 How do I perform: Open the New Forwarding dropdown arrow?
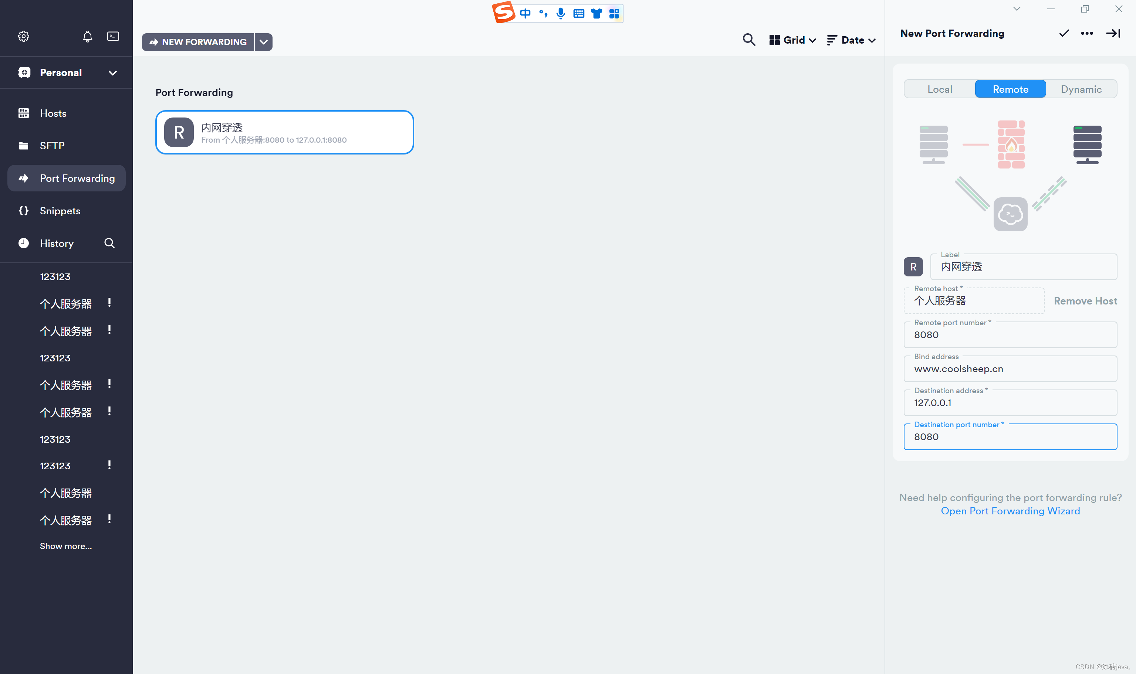pos(264,42)
